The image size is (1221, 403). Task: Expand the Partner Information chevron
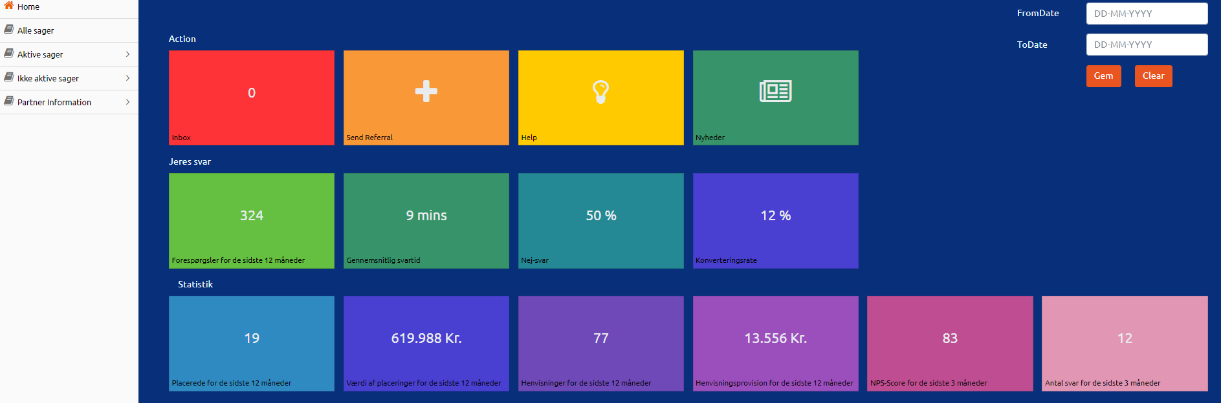(127, 102)
